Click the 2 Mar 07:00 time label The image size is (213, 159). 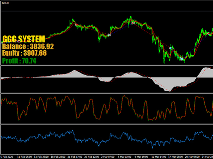pos(108,157)
